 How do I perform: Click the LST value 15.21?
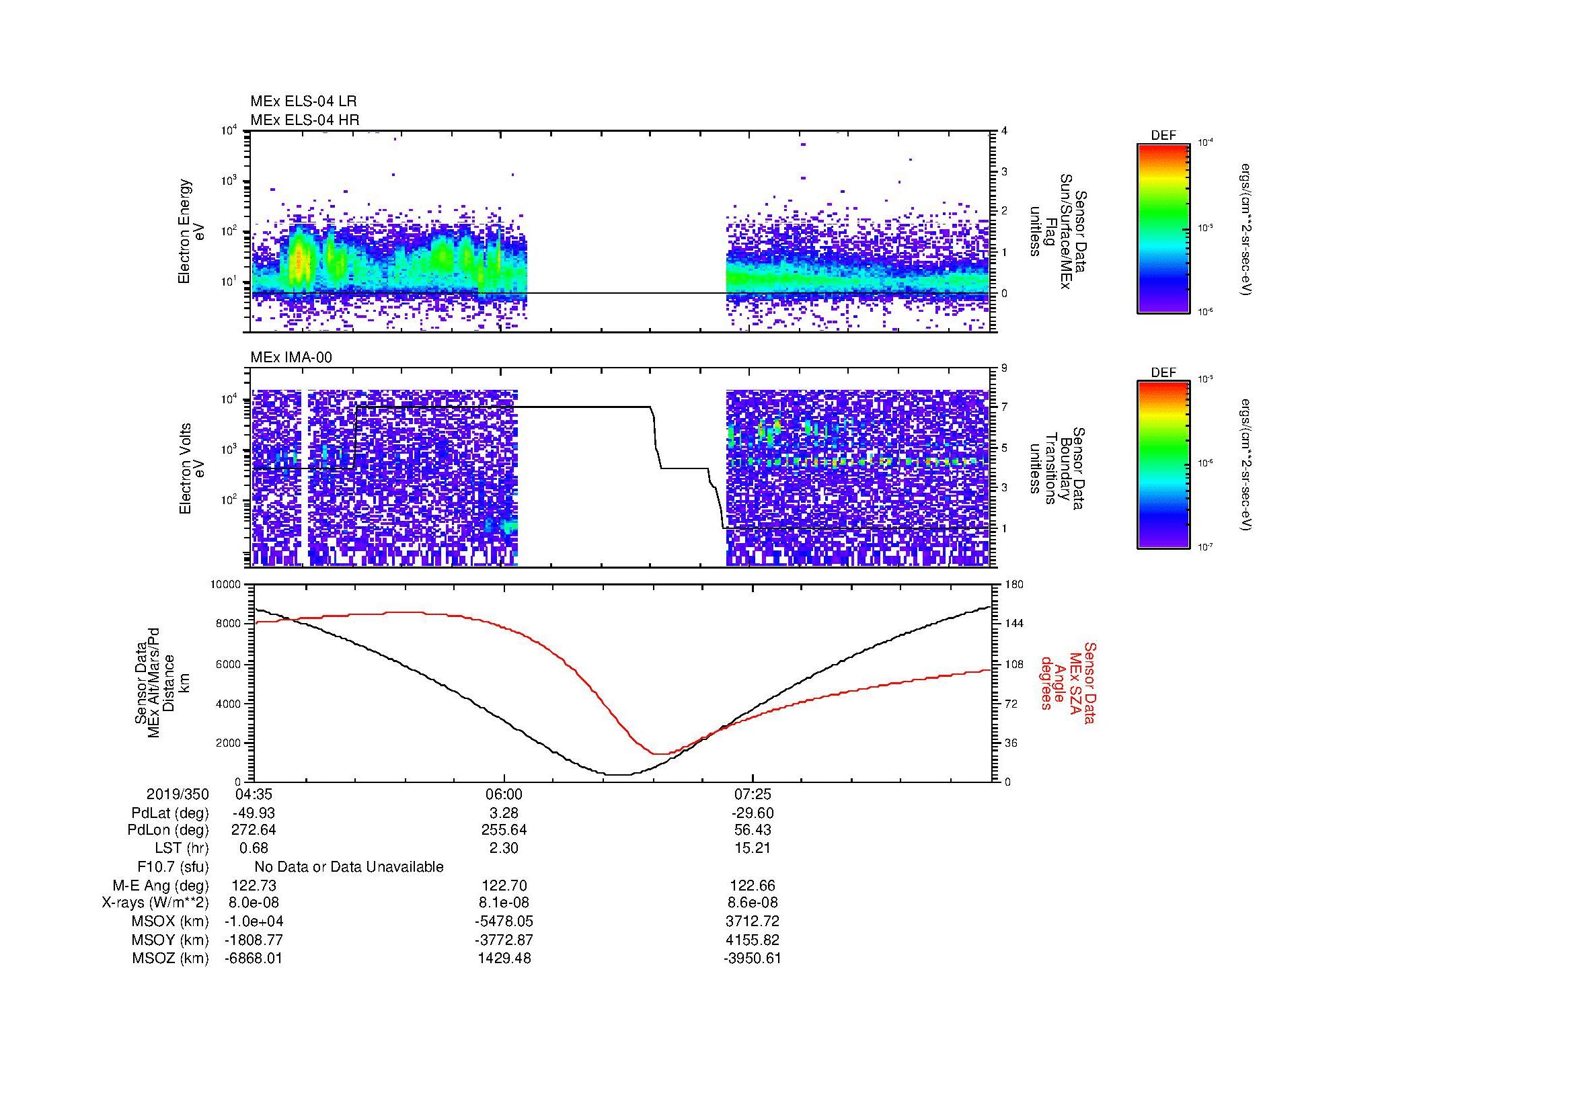coord(753,849)
